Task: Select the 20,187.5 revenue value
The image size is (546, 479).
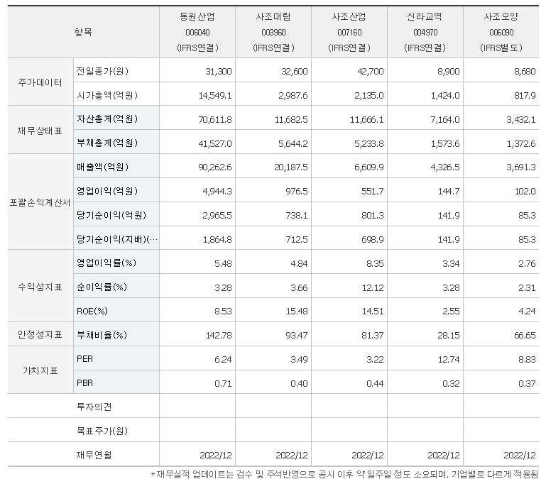Action: [291, 167]
